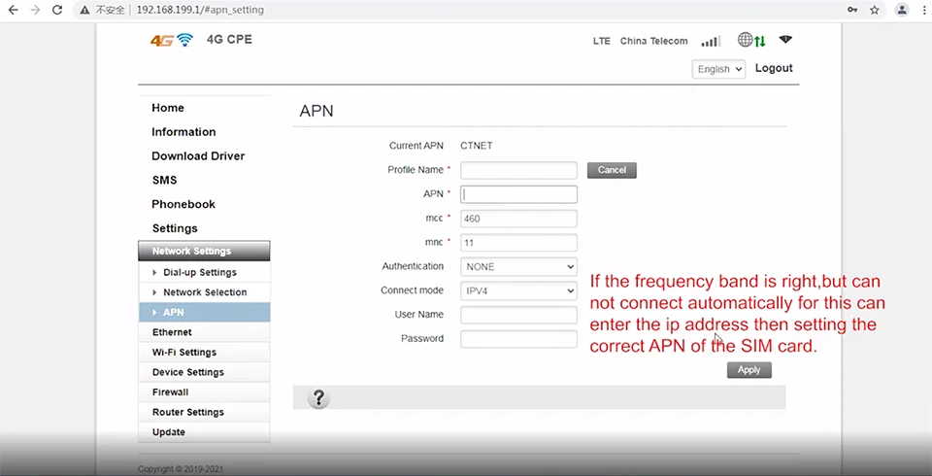Focus the Profile Name text field
The width and height of the screenshot is (932, 476).
pos(518,170)
